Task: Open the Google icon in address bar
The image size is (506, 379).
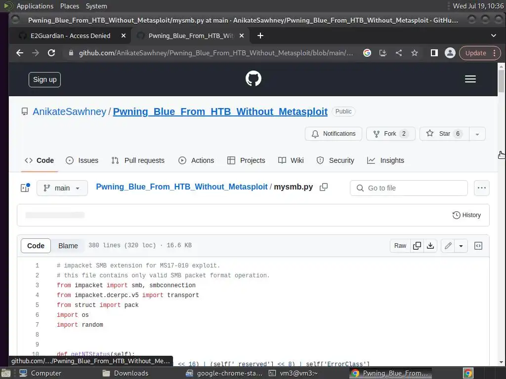Action: [x=367, y=53]
